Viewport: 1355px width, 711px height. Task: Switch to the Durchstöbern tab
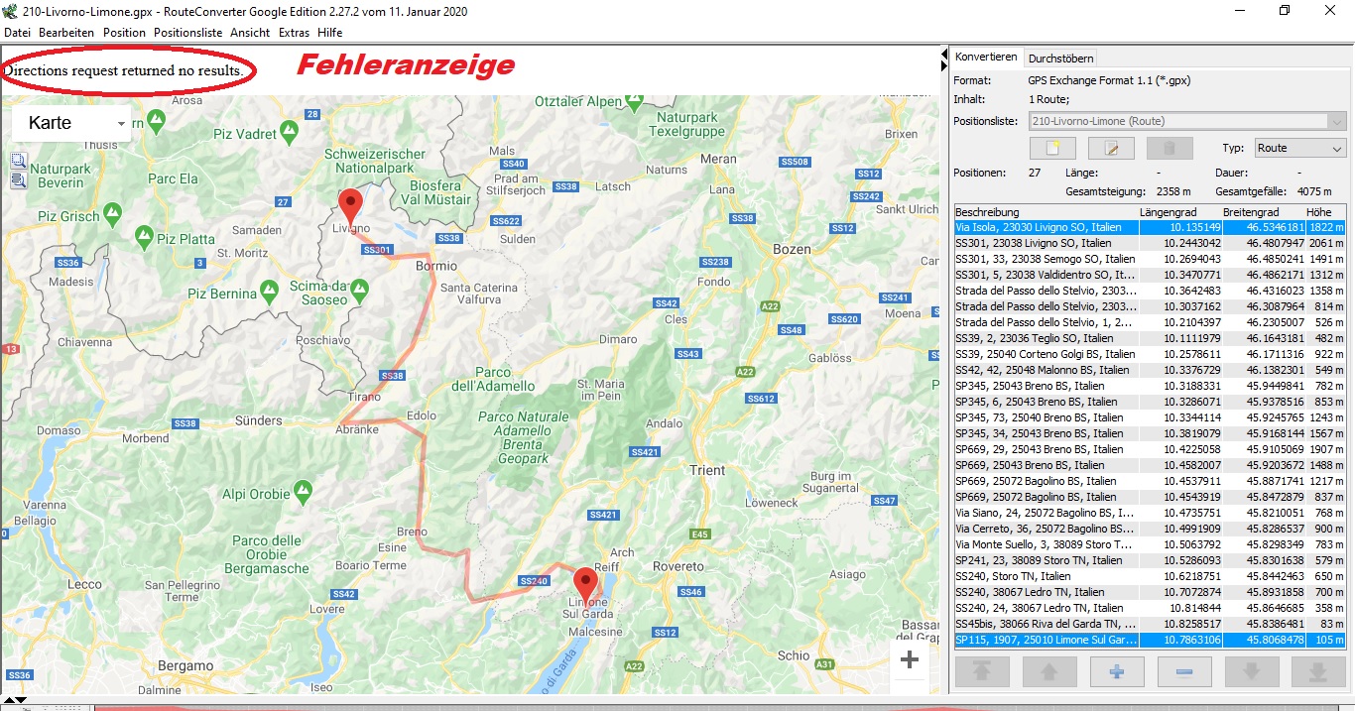pos(1060,59)
